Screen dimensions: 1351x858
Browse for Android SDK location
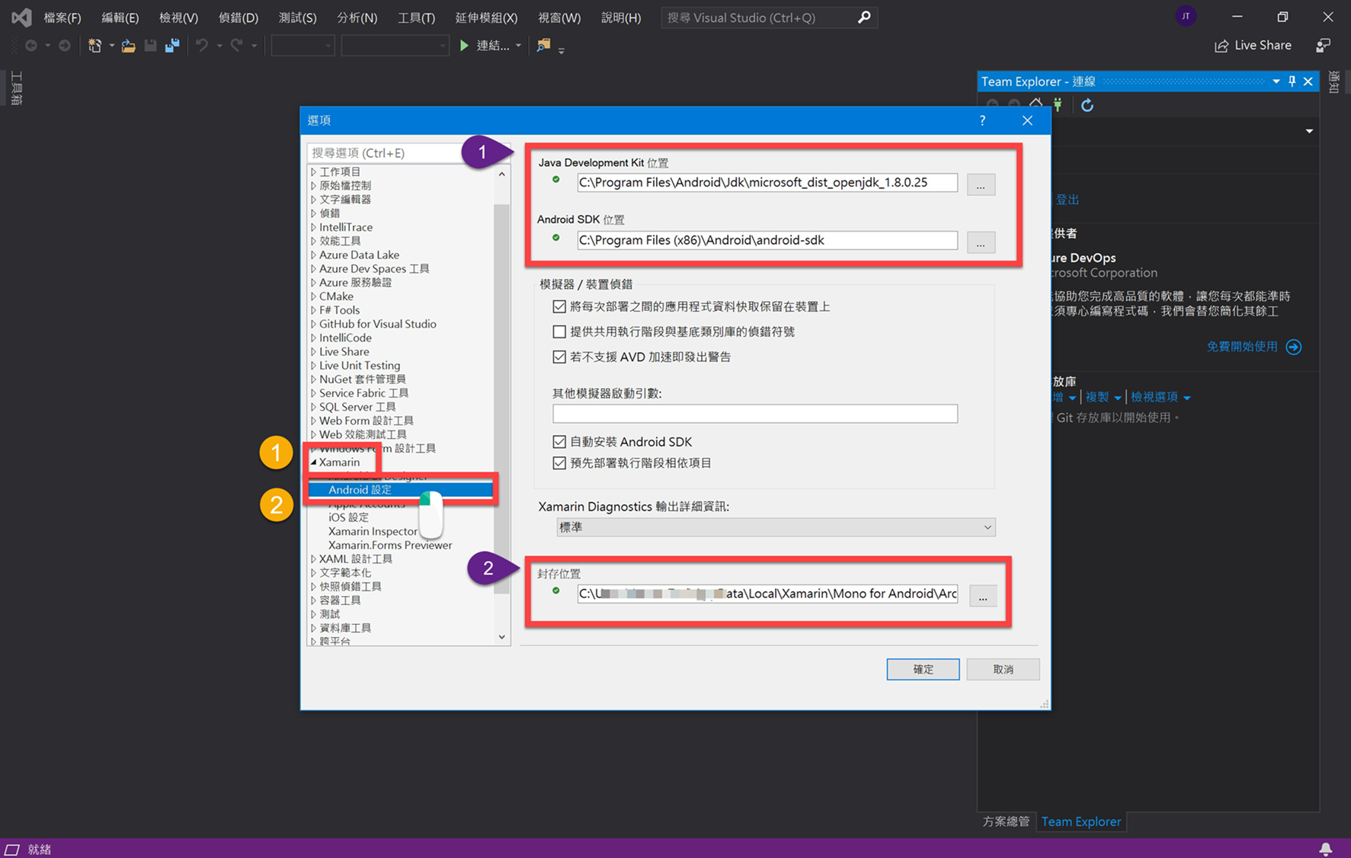click(x=981, y=242)
